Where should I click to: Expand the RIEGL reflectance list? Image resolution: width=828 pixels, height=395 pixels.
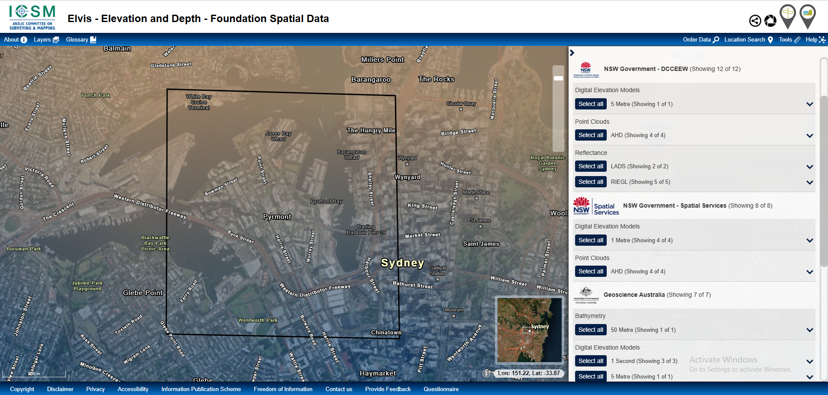(x=809, y=182)
